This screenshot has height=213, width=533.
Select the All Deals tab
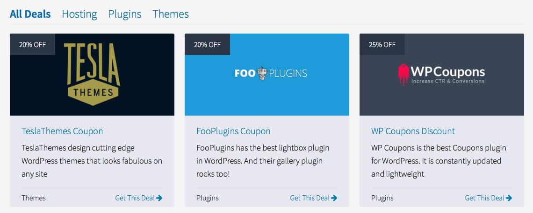pos(30,14)
